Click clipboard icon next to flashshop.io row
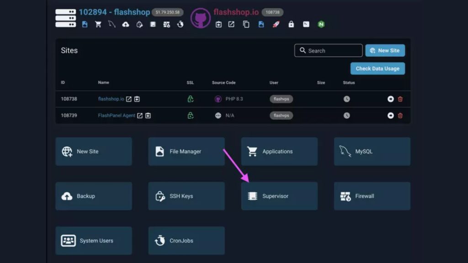The height and width of the screenshot is (263, 468). [137, 99]
